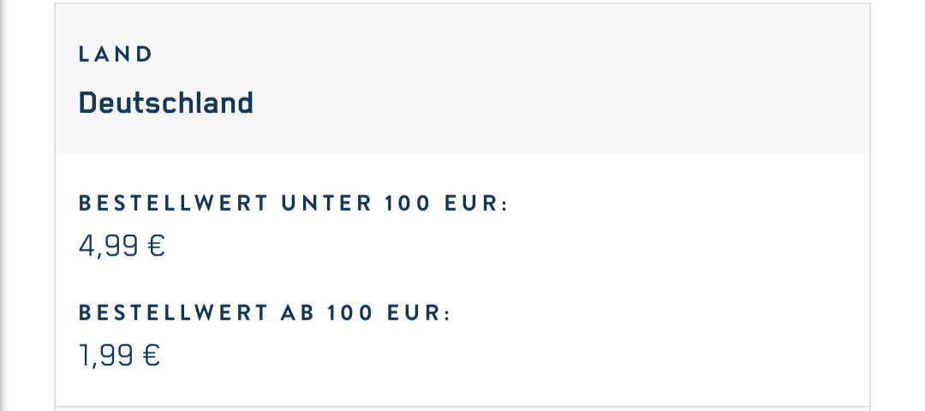925x411 pixels.
Task: Click the word "AB" in the second label
Action: [x=298, y=313]
